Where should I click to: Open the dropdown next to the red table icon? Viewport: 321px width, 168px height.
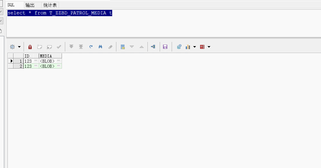(209, 47)
